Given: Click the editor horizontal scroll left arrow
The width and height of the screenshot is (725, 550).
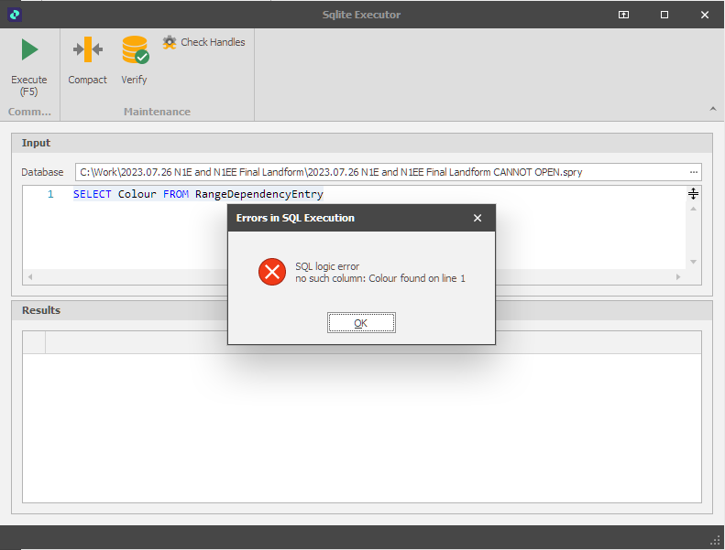Looking at the screenshot, I should click(x=29, y=276).
